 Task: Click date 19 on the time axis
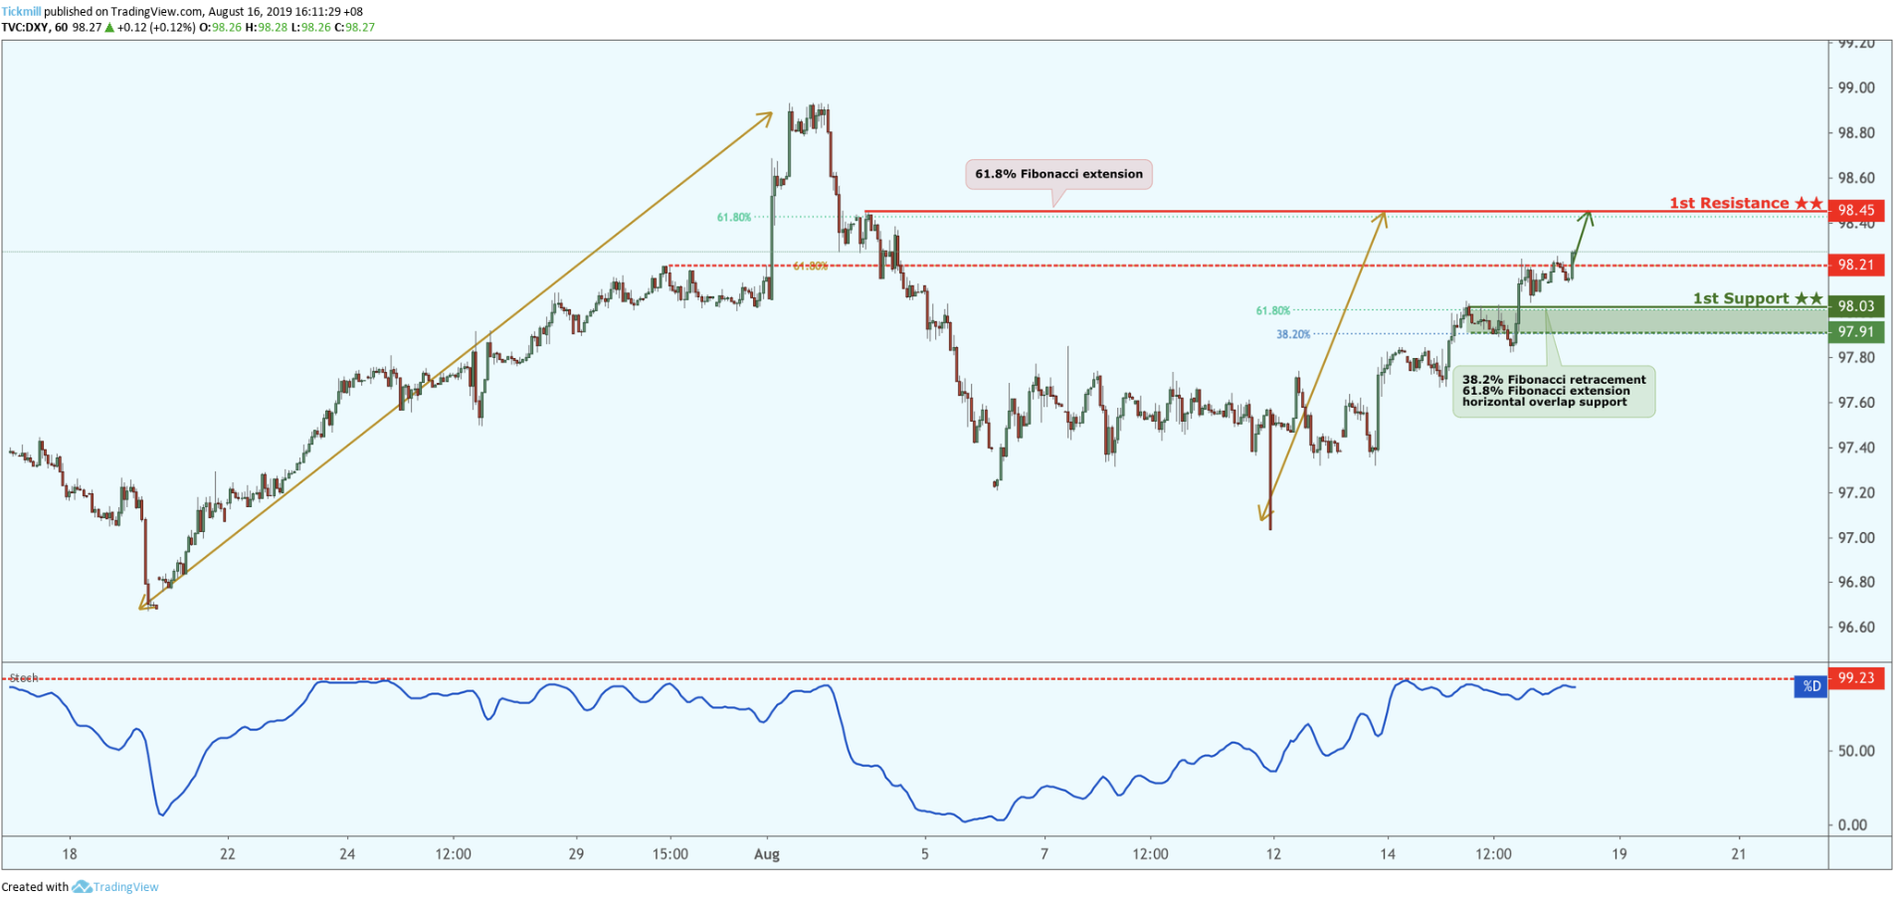(1619, 854)
